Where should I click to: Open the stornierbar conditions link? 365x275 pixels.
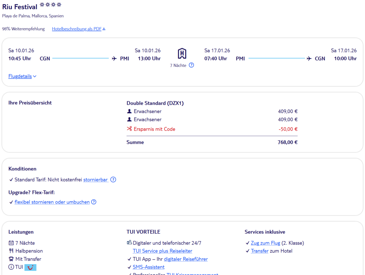click(x=96, y=180)
